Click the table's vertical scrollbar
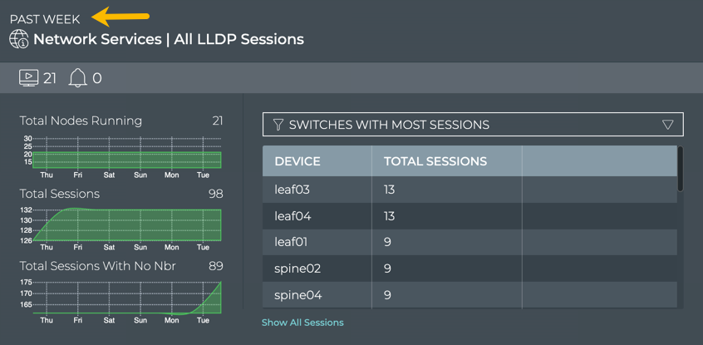Screen dimensions: 703x345 click(681, 170)
